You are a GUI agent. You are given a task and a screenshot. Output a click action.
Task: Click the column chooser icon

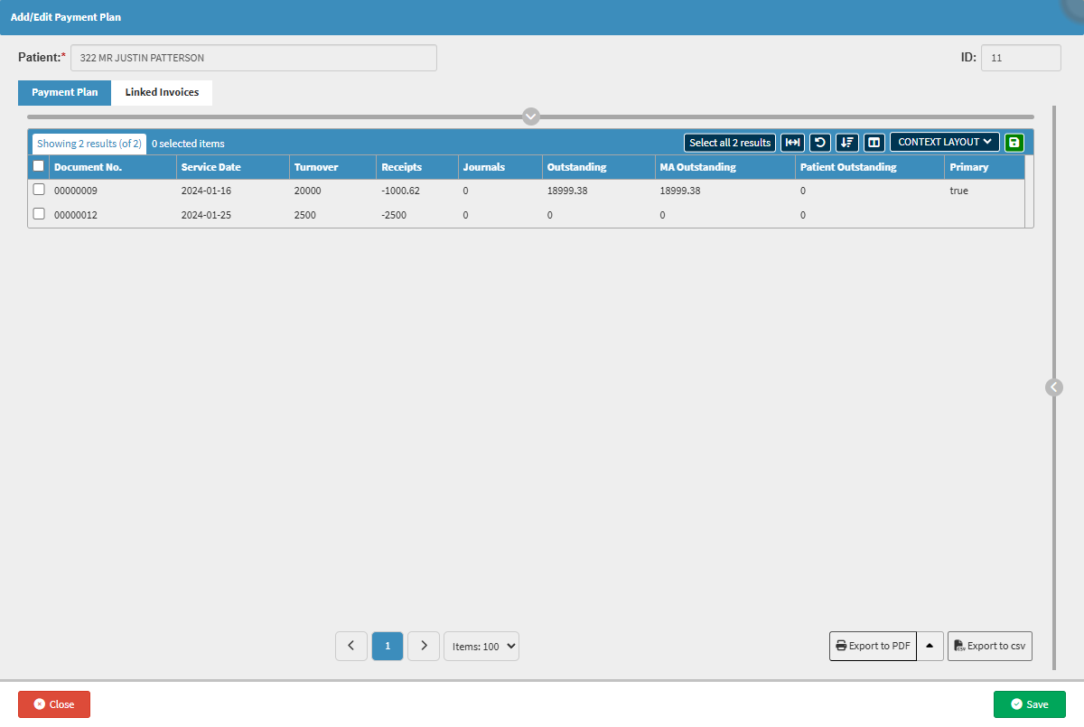pyautogui.click(x=874, y=143)
